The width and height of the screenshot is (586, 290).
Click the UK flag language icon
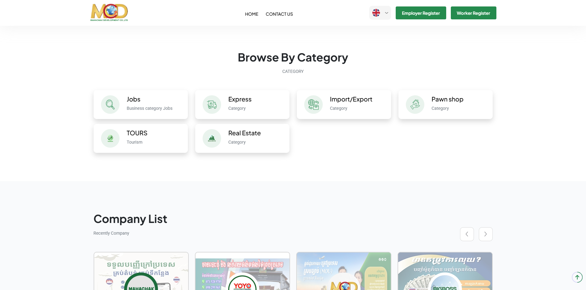click(x=376, y=13)
